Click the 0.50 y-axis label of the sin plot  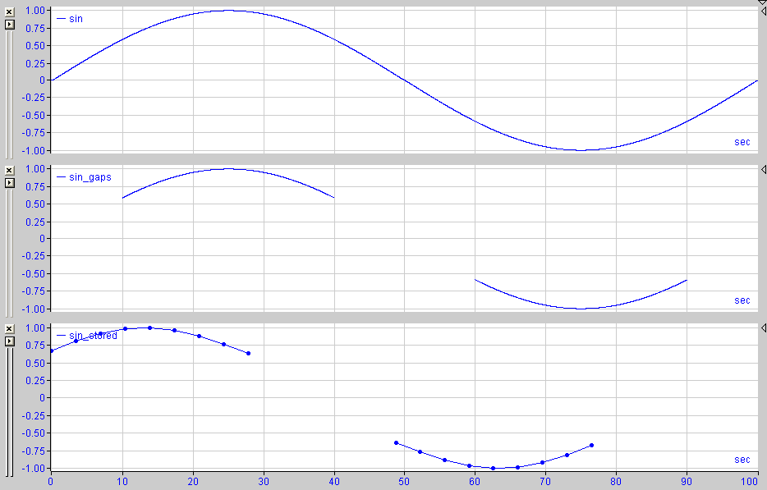tap(35, 45)
